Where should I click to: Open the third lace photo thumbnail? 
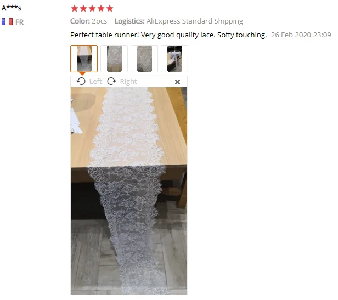click(144, 59)
